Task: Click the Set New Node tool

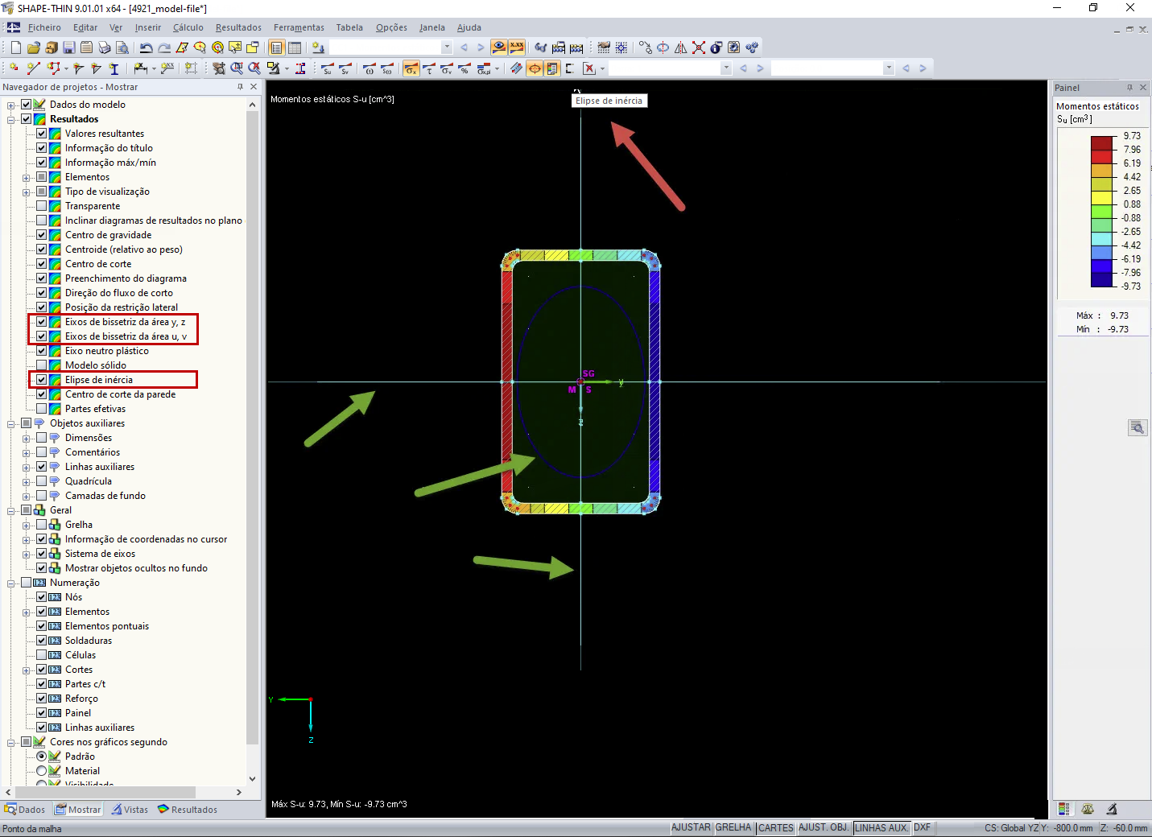Action: coord(14,68)
